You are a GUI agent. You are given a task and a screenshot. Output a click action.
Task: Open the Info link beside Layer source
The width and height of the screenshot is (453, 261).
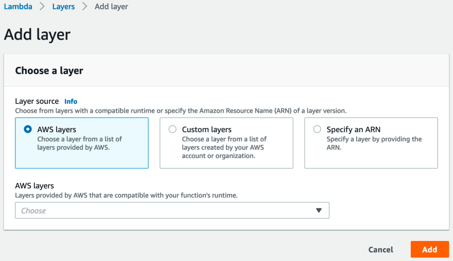71,101
